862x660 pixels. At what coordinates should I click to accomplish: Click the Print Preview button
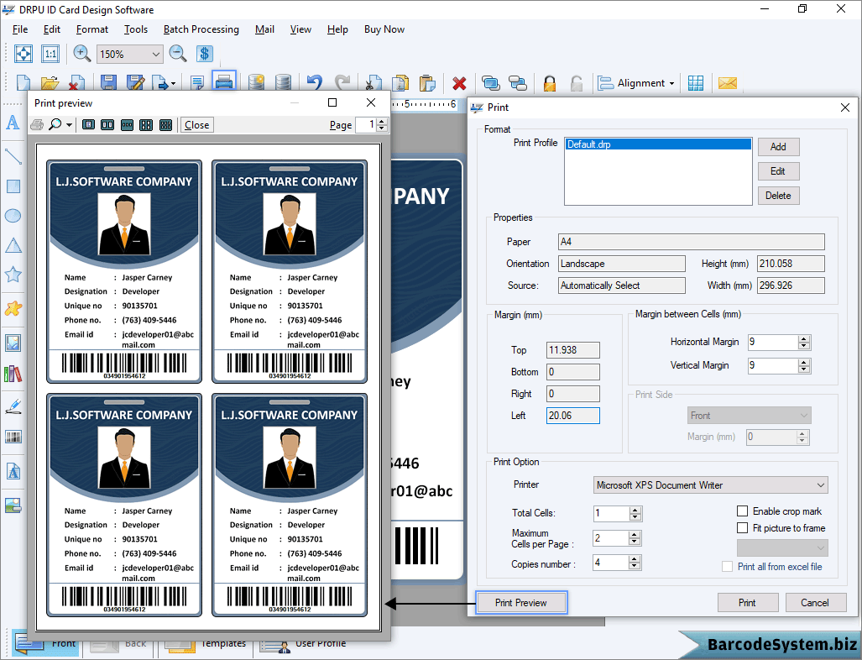pyautogui.click(x=520, y=603)
